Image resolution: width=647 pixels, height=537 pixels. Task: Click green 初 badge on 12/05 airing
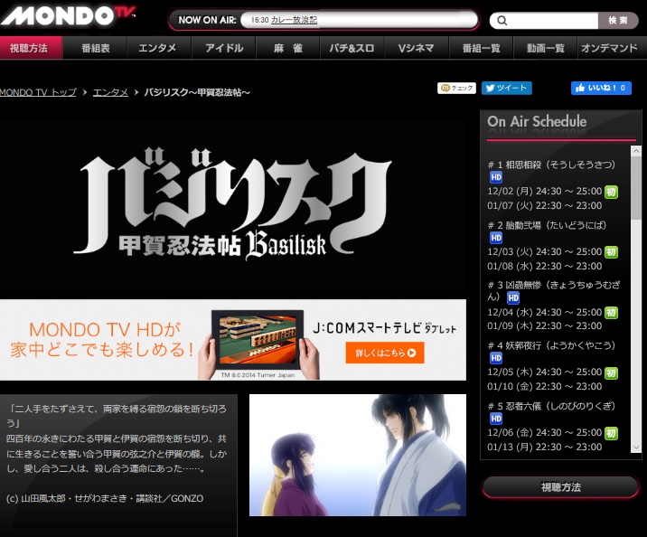click(x=611, y=373)
